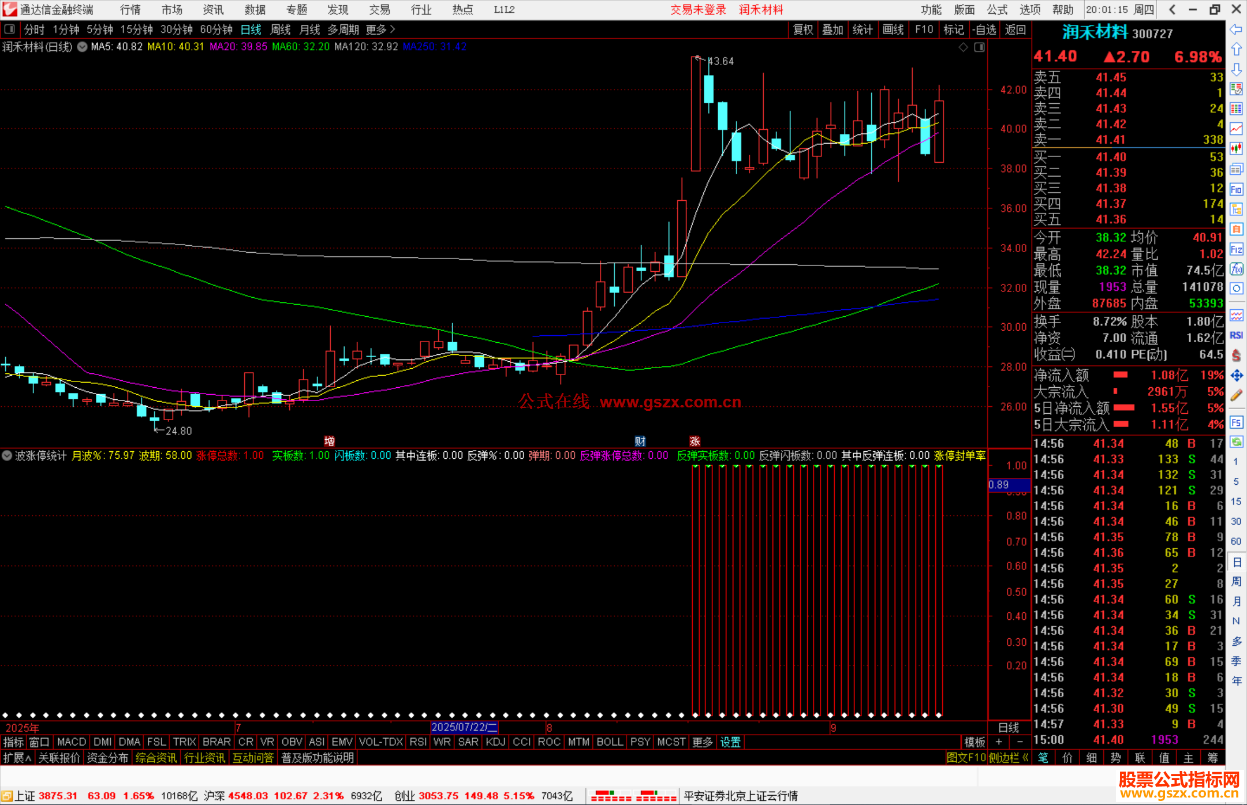The width and height of the screenshot is (1247, 805).
Task: Click the 财 marker on timeline
Action: pyautogui.click(x=640, y=441)
